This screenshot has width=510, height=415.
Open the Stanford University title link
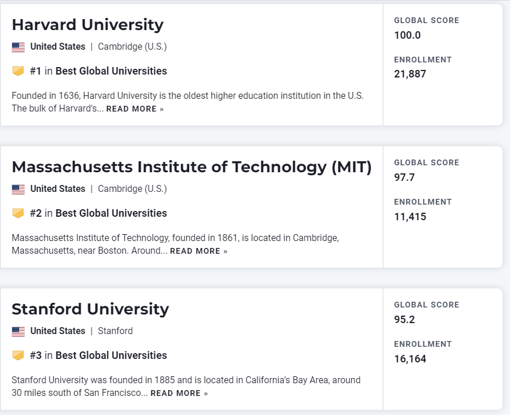tap(90, 309)
